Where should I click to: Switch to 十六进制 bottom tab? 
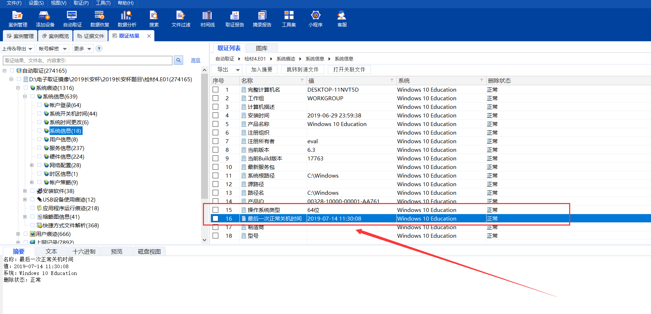(84, 251)
